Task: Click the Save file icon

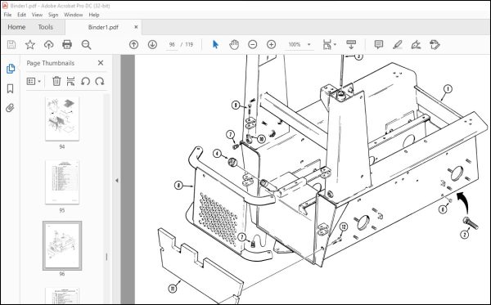Action: [11, 45]
